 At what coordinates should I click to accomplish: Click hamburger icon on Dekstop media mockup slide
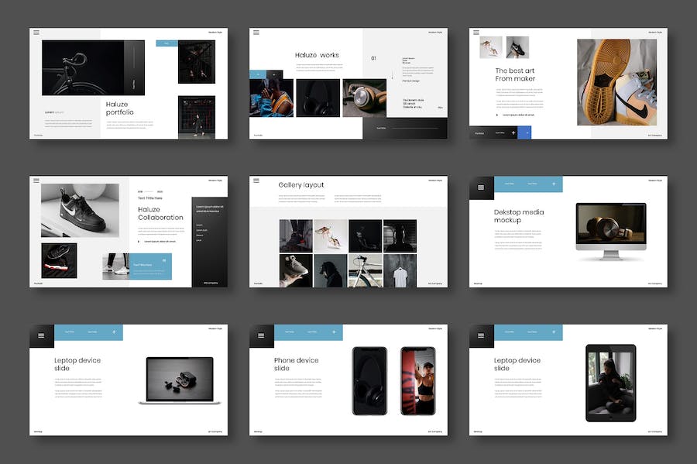pos(480,187)
